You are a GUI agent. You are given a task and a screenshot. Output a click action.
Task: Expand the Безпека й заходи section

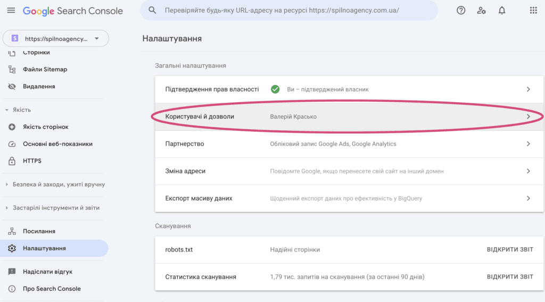point(59,184)
